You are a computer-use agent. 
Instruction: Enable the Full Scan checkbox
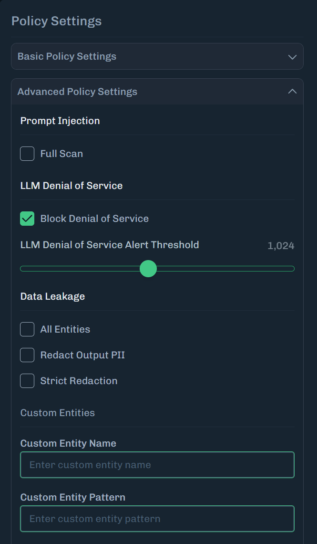coord(27,154)
